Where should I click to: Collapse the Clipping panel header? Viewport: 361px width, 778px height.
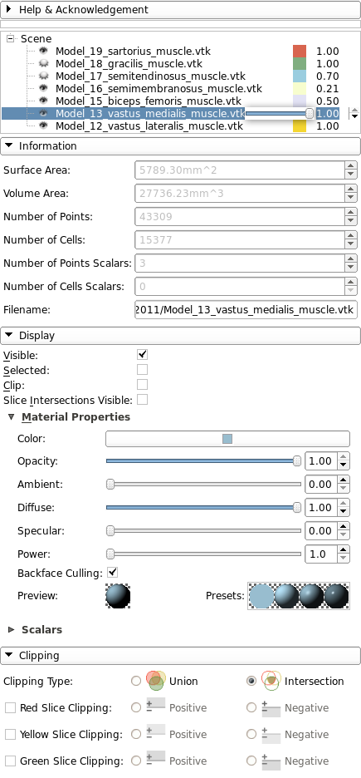tap(180, 656)
